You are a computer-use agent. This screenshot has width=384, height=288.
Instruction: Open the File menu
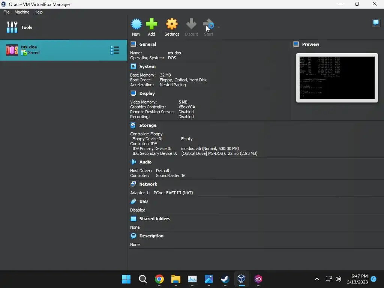pyautogui.click(x=6, y=12)
